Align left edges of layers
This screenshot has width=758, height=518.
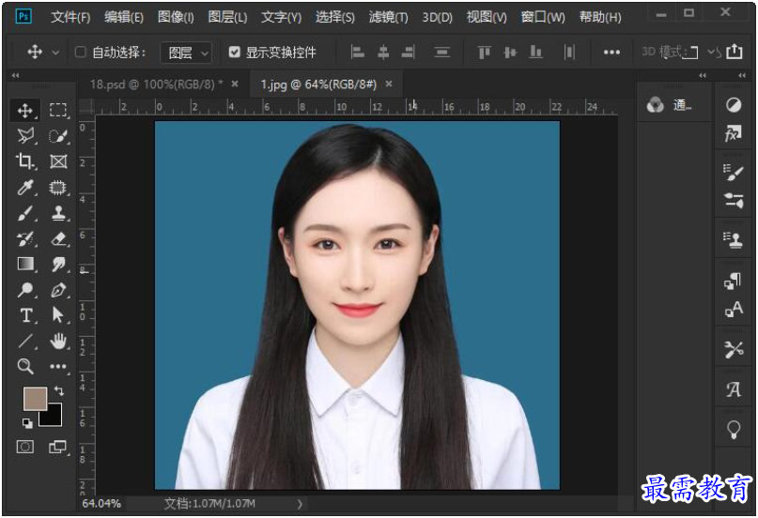pos(357,52)
